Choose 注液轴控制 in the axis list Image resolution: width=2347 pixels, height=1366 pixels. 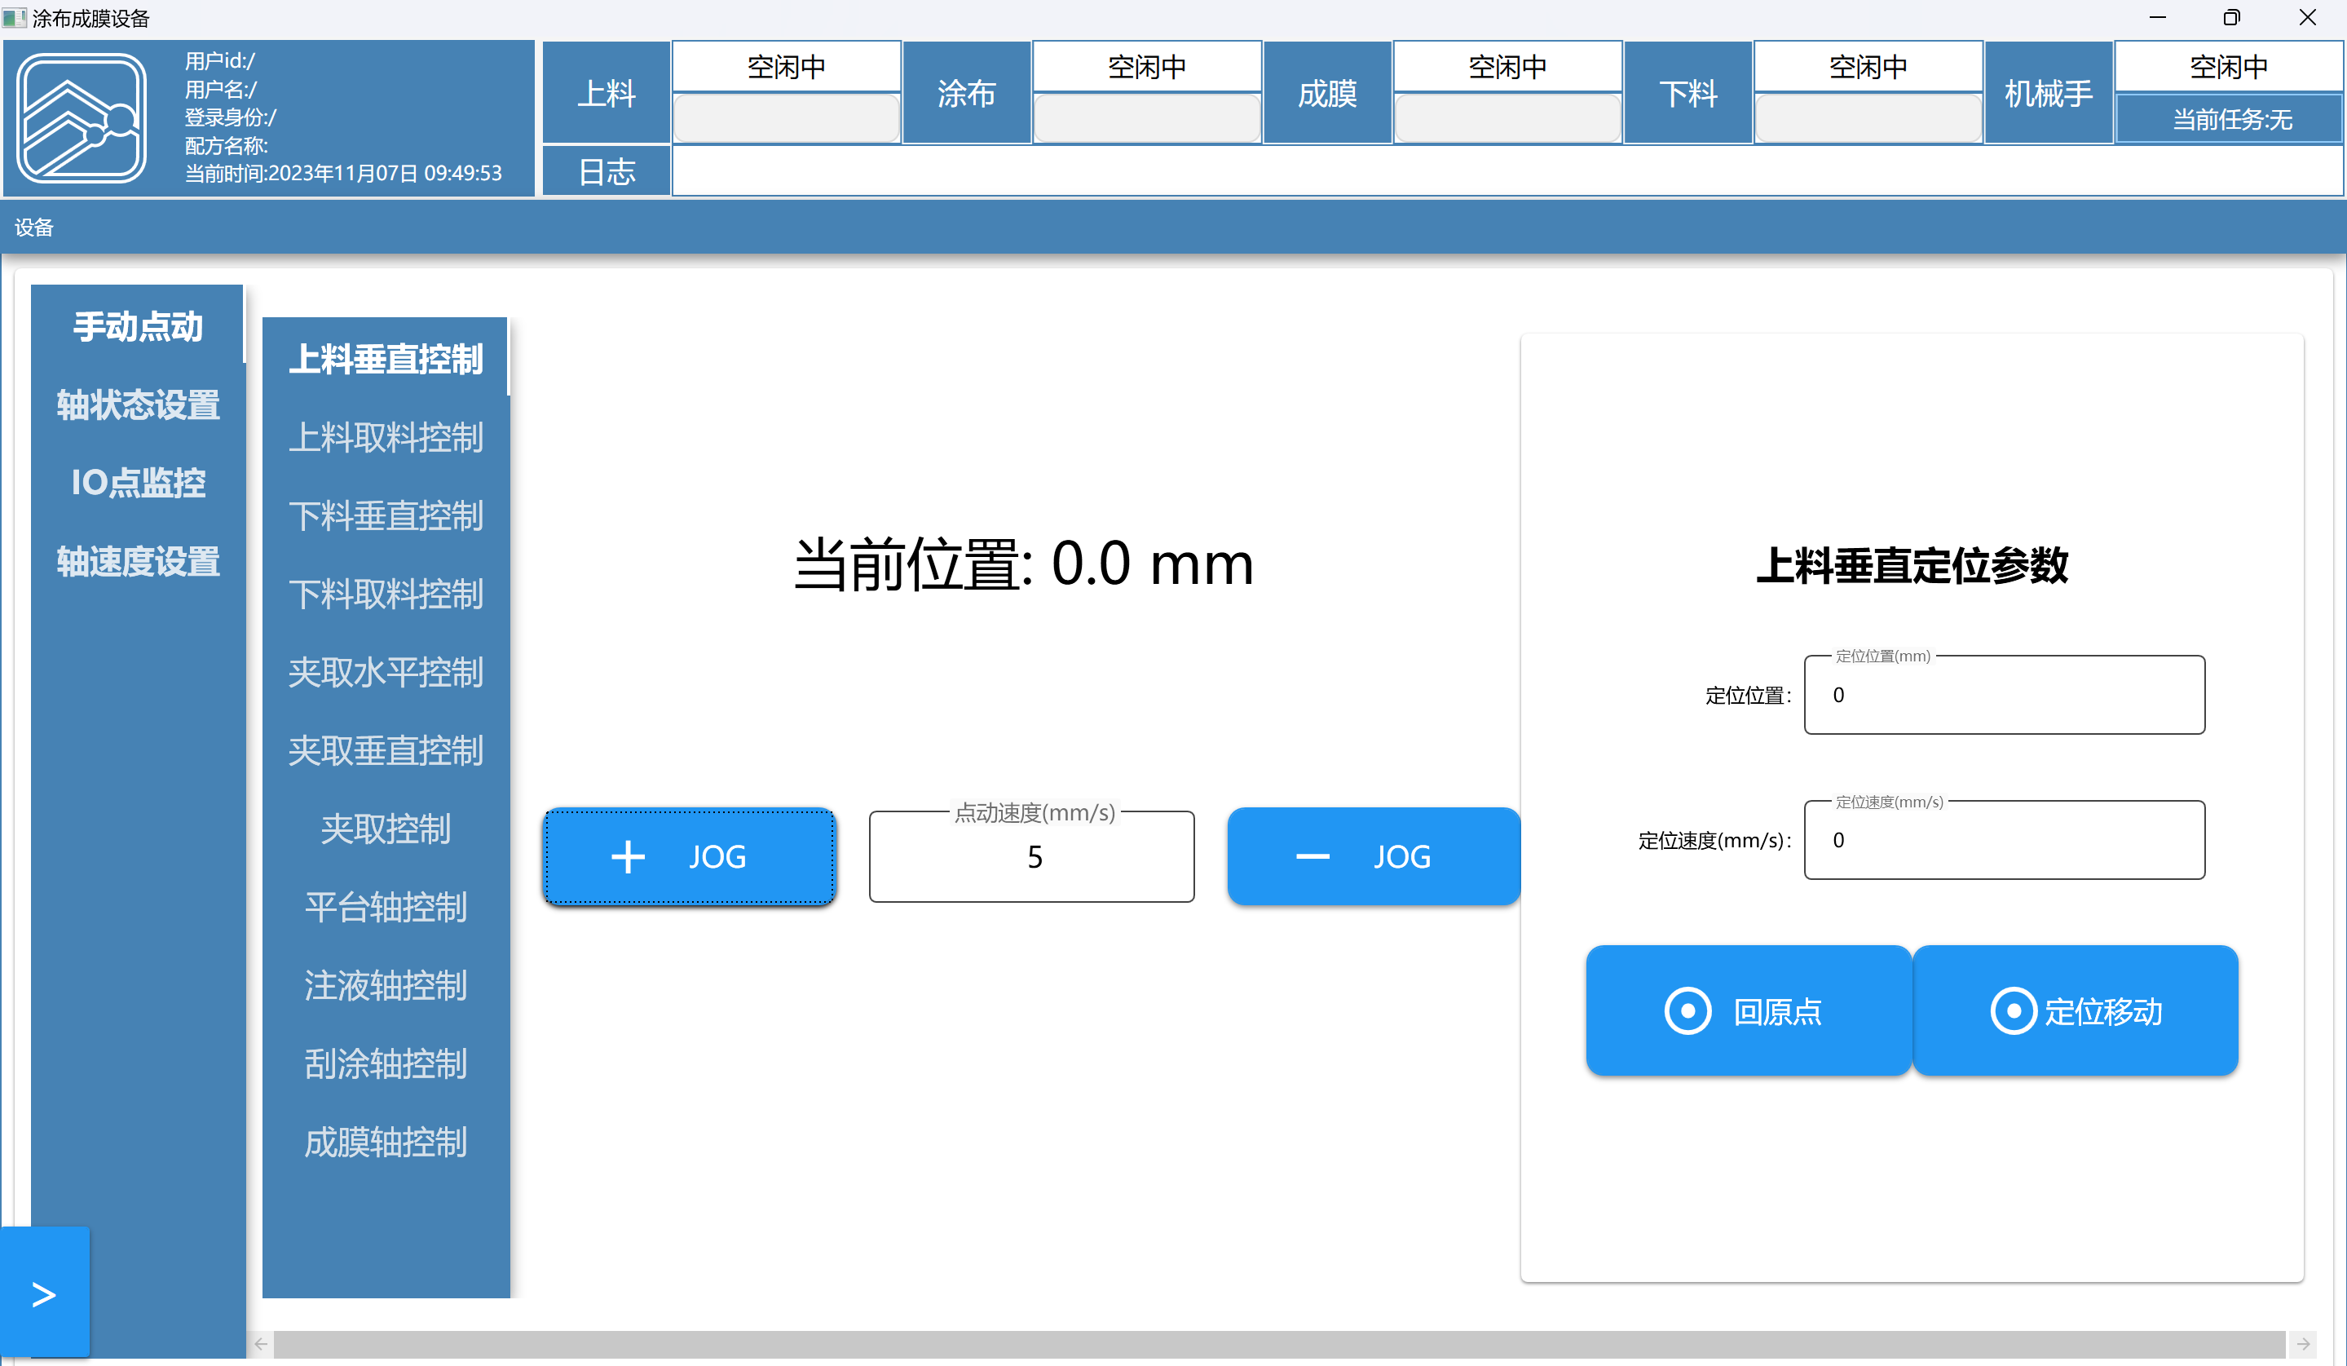pos(386,985)
